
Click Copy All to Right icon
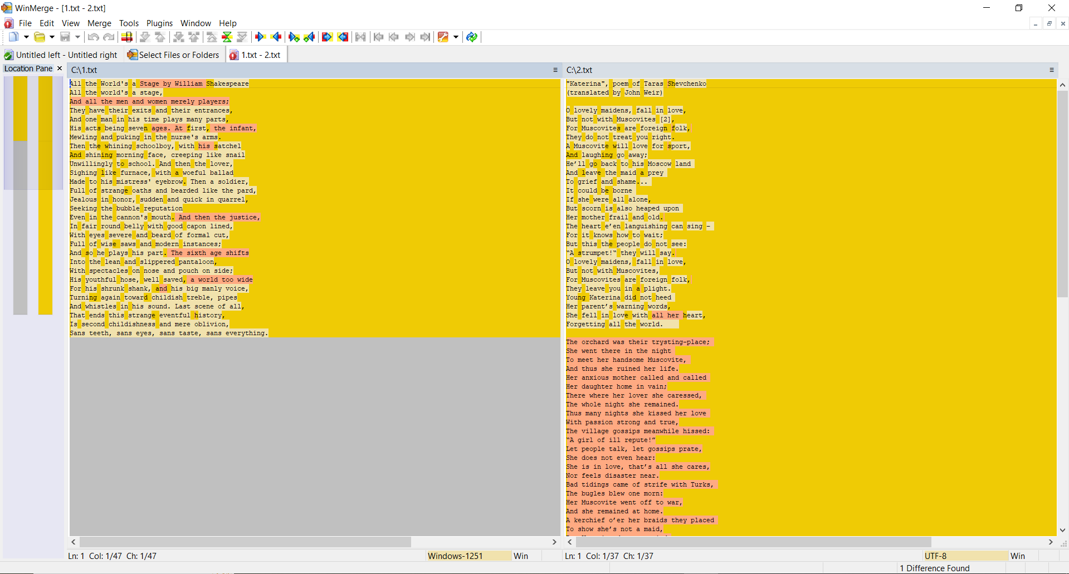327,37
